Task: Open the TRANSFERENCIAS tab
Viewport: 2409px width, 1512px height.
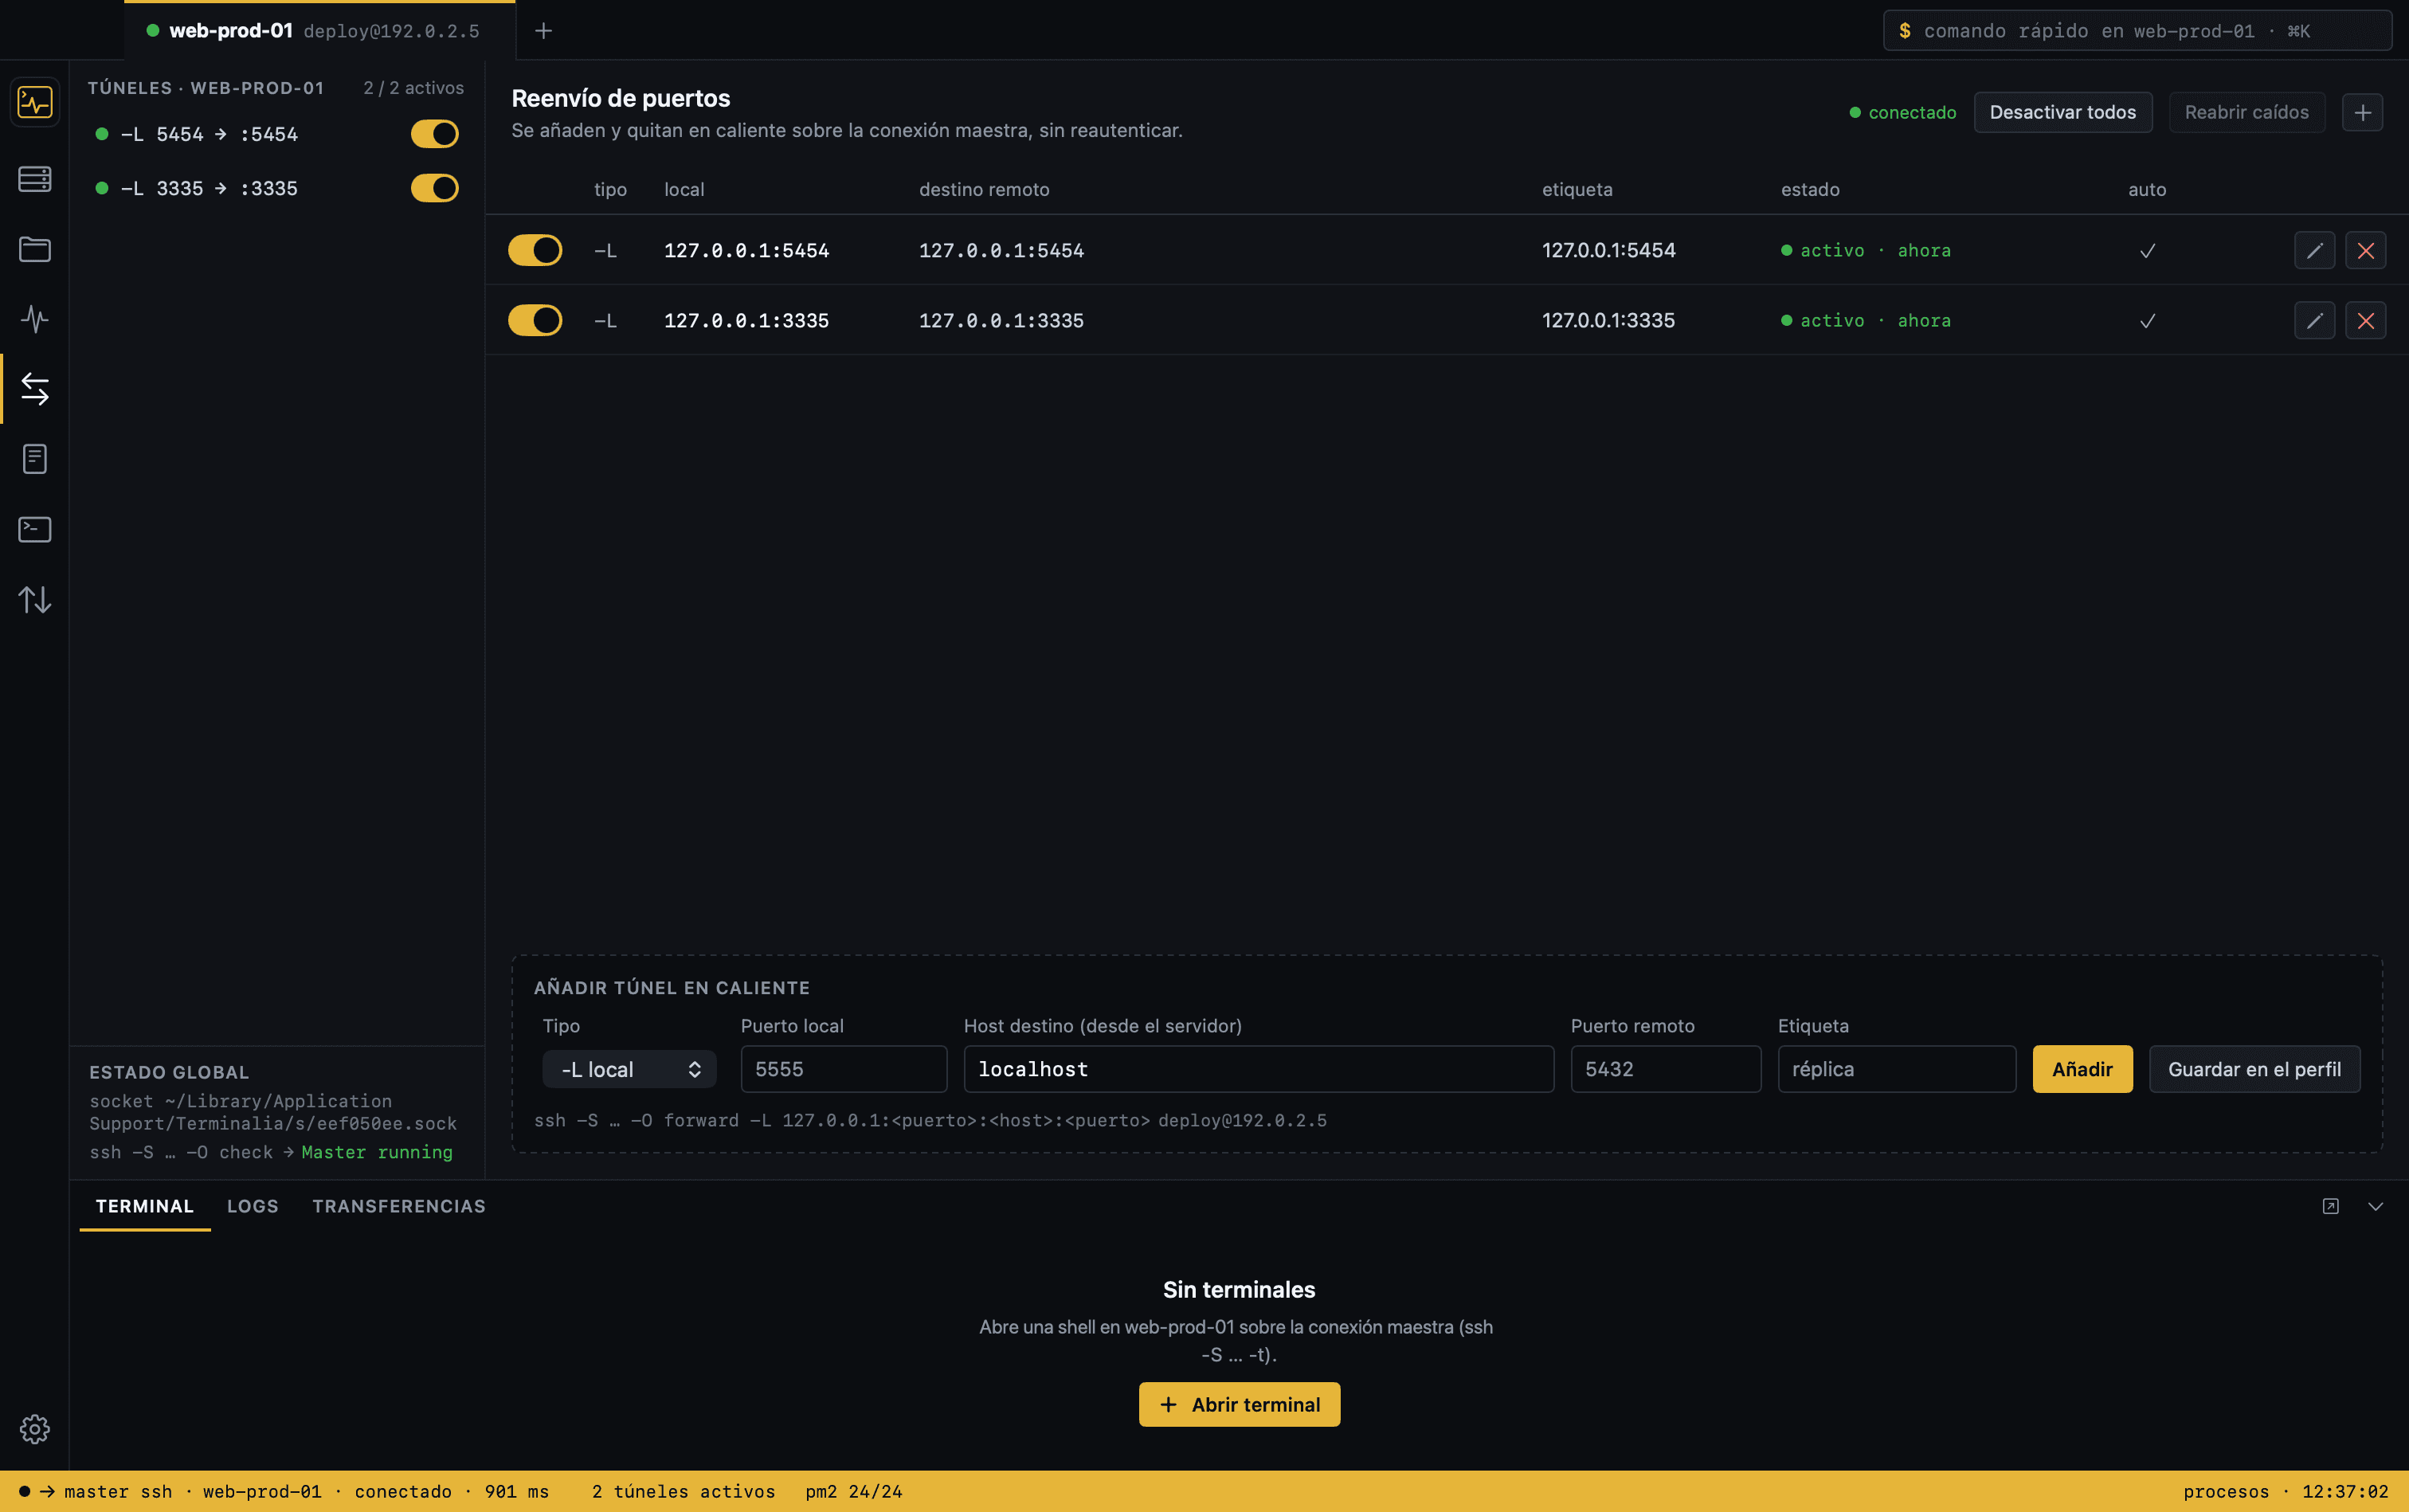Action: [x=399, y=1206]
